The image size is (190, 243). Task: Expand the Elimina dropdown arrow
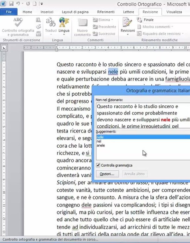(112, 20)
